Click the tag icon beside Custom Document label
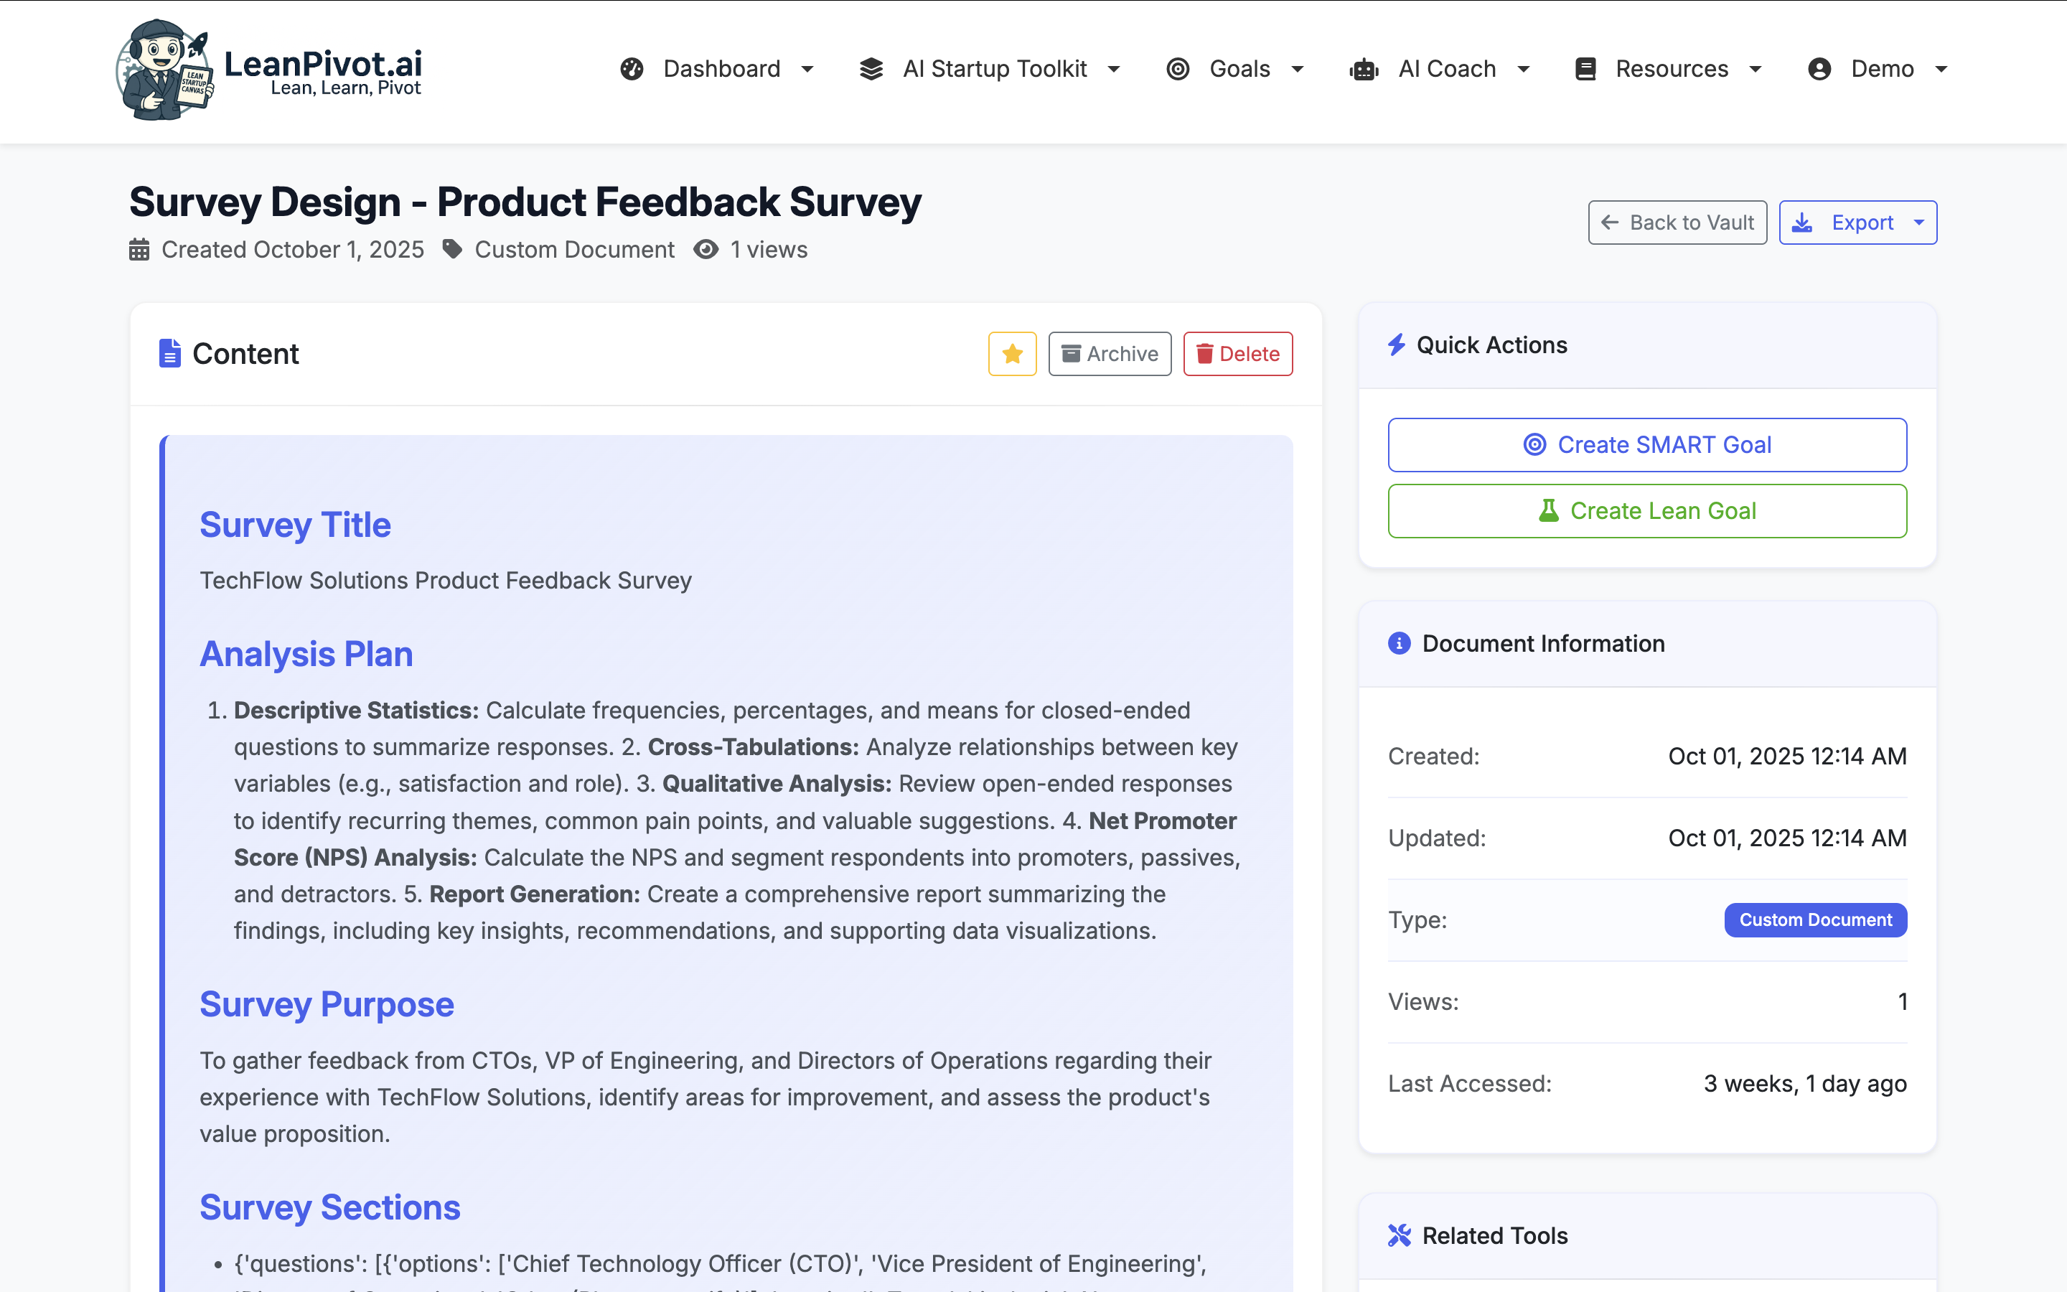 click(x=454, y=250)
